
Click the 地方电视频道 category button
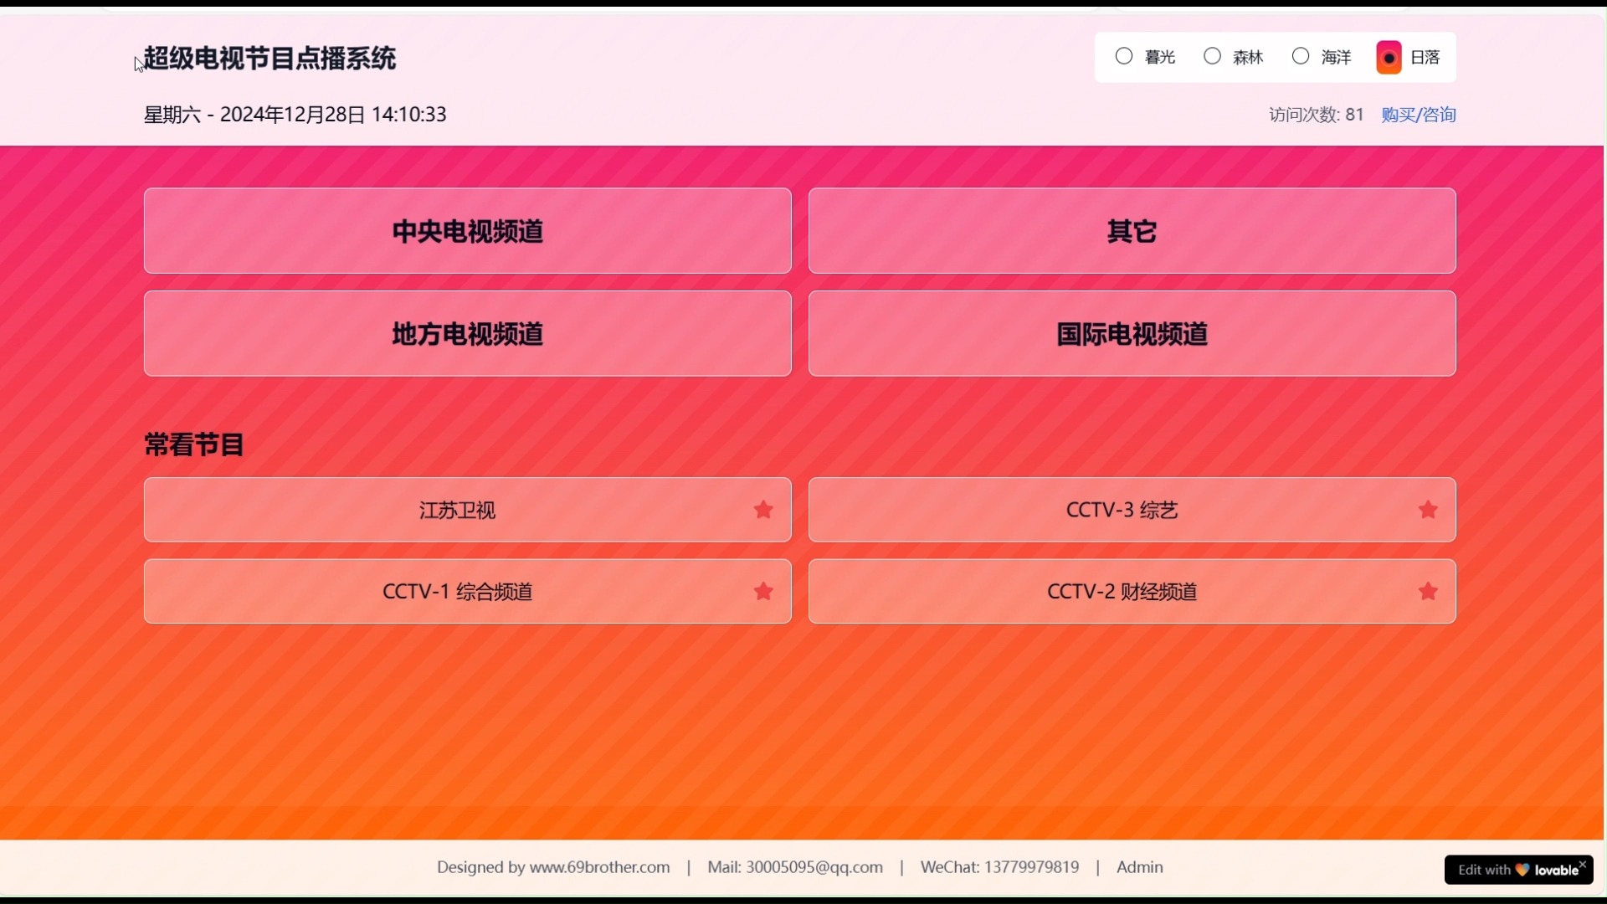pos(467,333)
